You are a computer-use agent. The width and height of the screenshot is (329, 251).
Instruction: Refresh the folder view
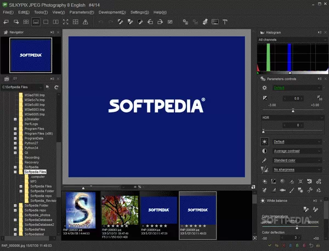click(x=56, y=87)
